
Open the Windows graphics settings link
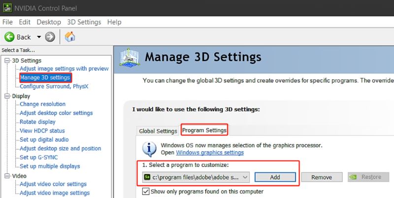(210, 153)
